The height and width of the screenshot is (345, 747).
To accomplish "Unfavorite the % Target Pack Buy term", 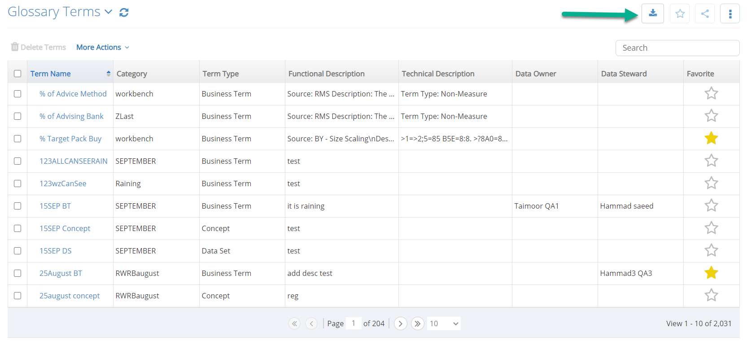I will click(x=711, y=138).
